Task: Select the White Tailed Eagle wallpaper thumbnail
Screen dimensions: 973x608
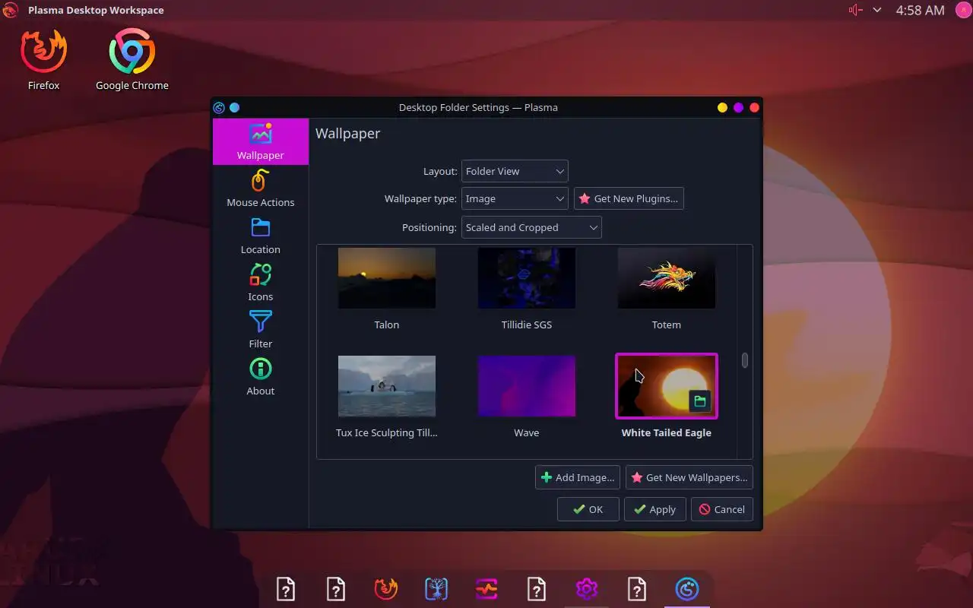Action: point(667,386)
